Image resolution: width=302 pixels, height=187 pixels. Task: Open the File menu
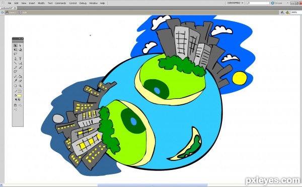[10, 4]
